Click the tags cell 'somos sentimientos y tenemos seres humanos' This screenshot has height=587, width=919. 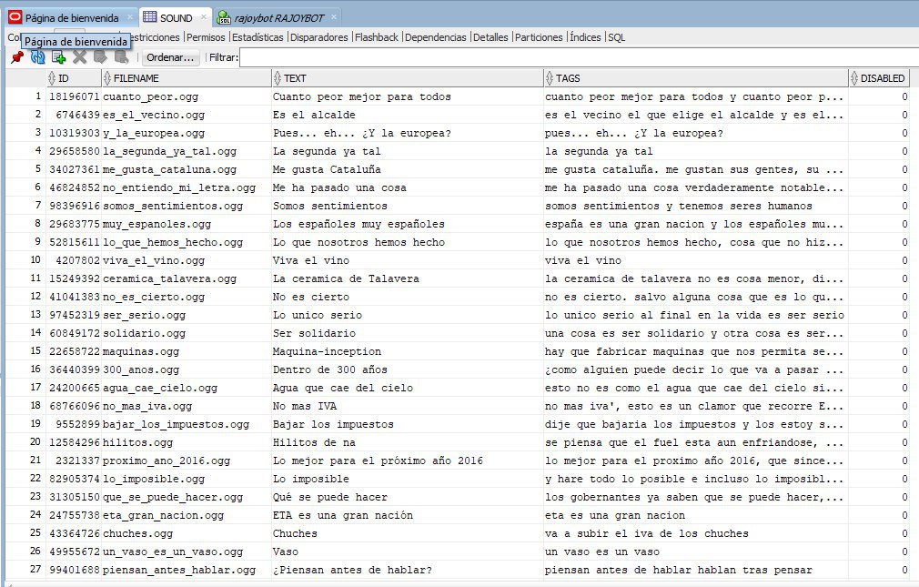pyautogui.click(x=696, y=206)
